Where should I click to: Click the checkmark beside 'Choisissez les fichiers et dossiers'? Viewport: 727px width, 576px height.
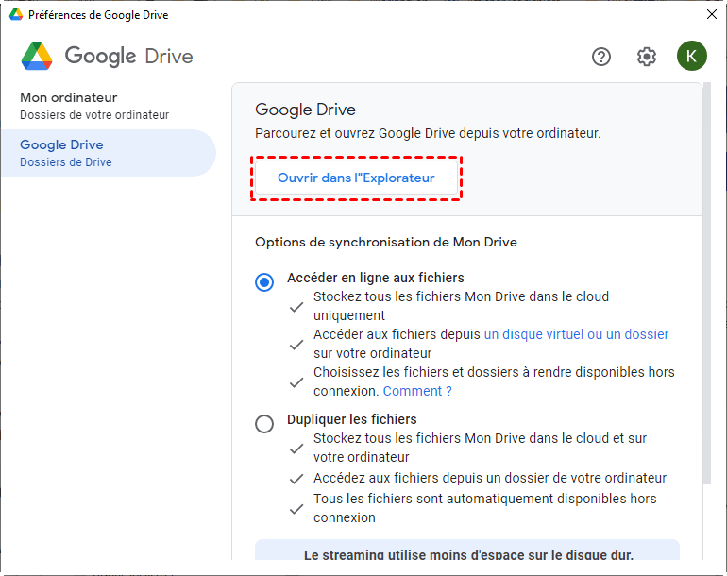pos(296,381)
